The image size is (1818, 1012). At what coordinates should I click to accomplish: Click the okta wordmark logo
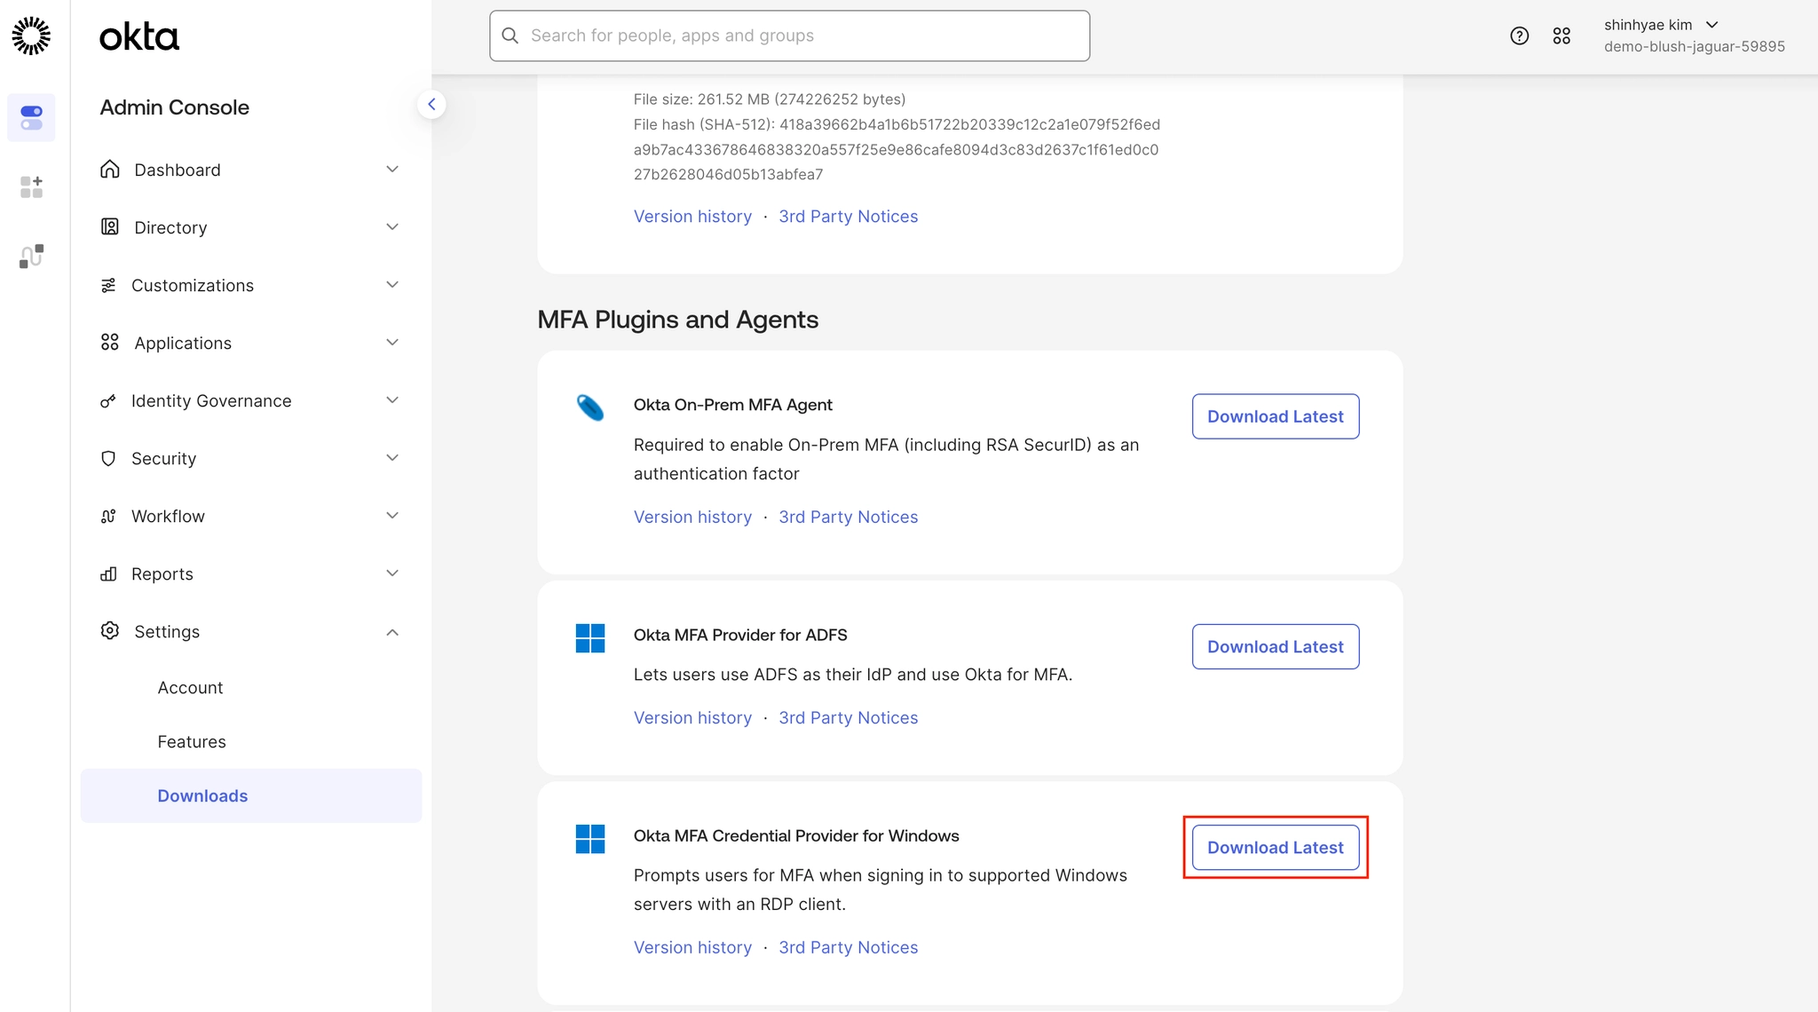(x=139, y=36)
